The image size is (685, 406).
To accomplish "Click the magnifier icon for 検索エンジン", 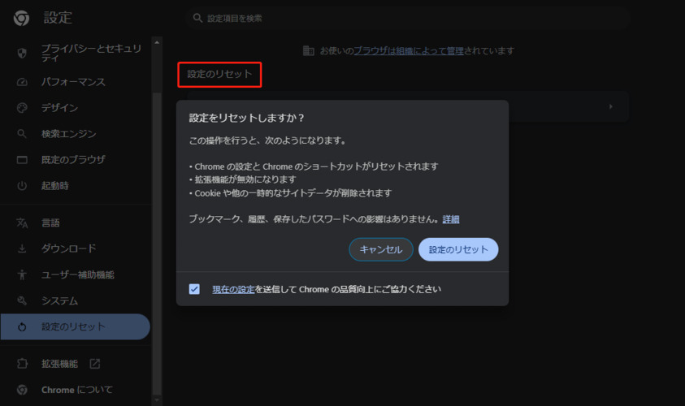I will pos(22,134).
